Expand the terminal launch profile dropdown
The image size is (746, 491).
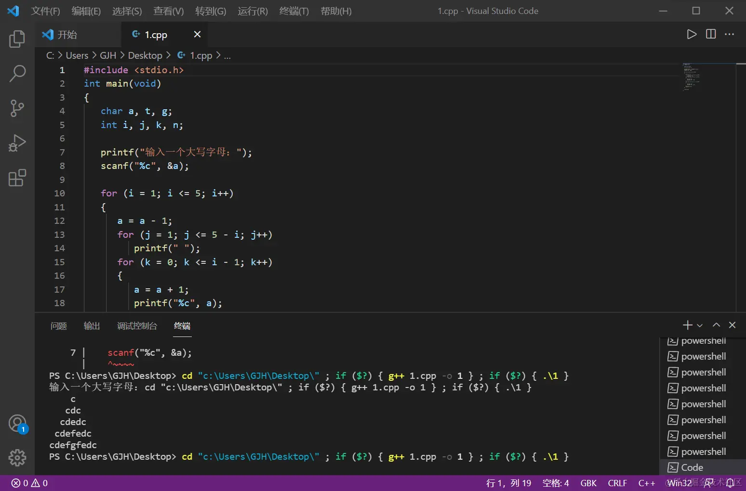700,326
